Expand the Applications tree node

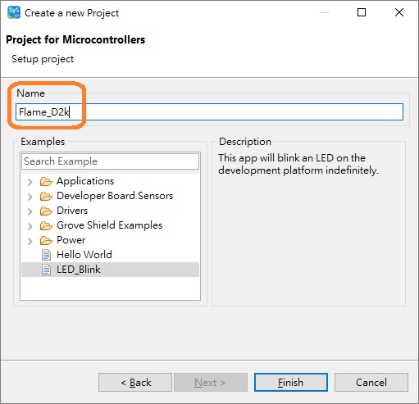30,182
